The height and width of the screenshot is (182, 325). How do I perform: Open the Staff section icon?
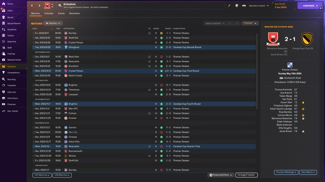4,48
